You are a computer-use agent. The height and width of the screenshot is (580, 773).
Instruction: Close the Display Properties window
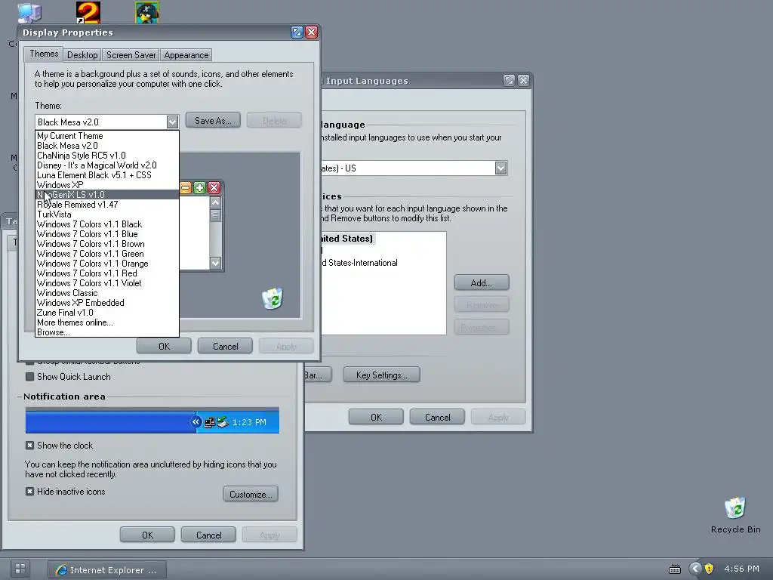312,32
